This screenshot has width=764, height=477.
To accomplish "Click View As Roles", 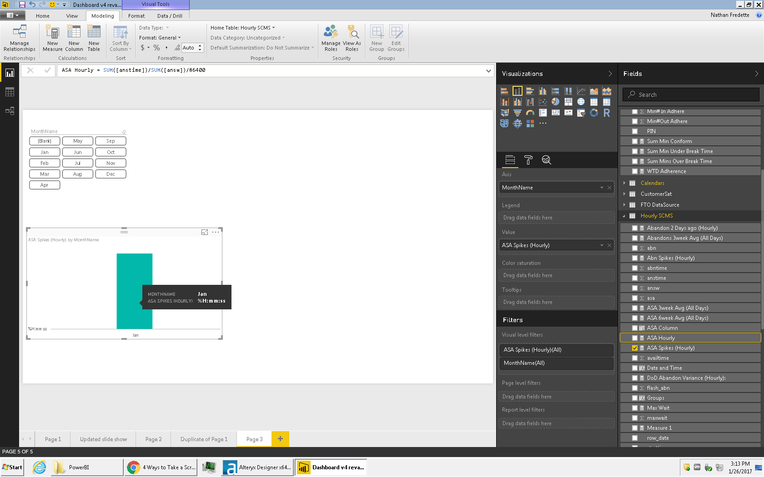I will [x=352, y=39].
